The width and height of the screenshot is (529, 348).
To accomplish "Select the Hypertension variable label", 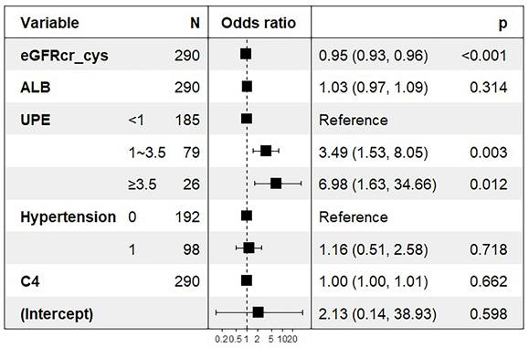I will point(69,216).
